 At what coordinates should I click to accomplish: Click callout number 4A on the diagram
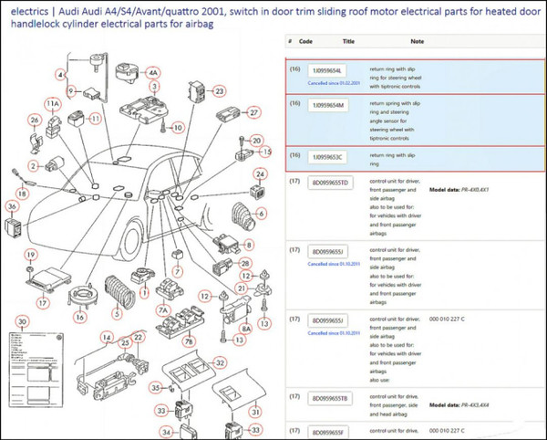(153, 71)
